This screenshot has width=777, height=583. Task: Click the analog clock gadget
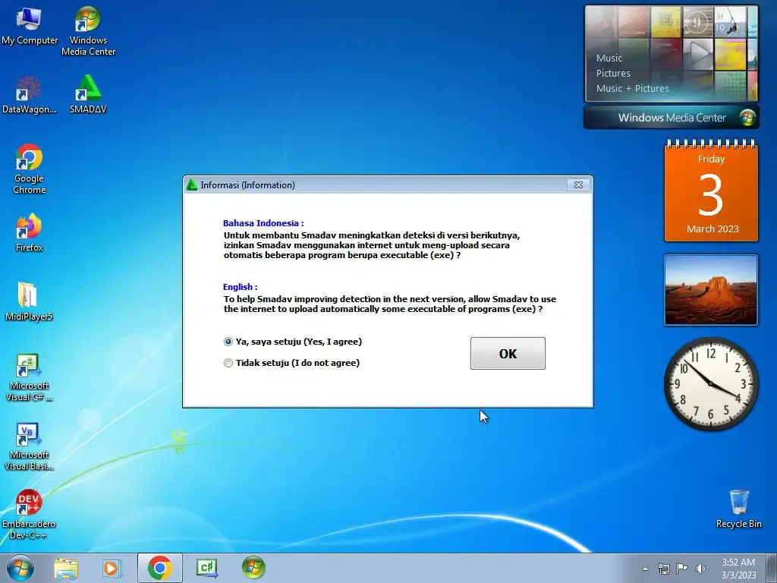(710, 383)
